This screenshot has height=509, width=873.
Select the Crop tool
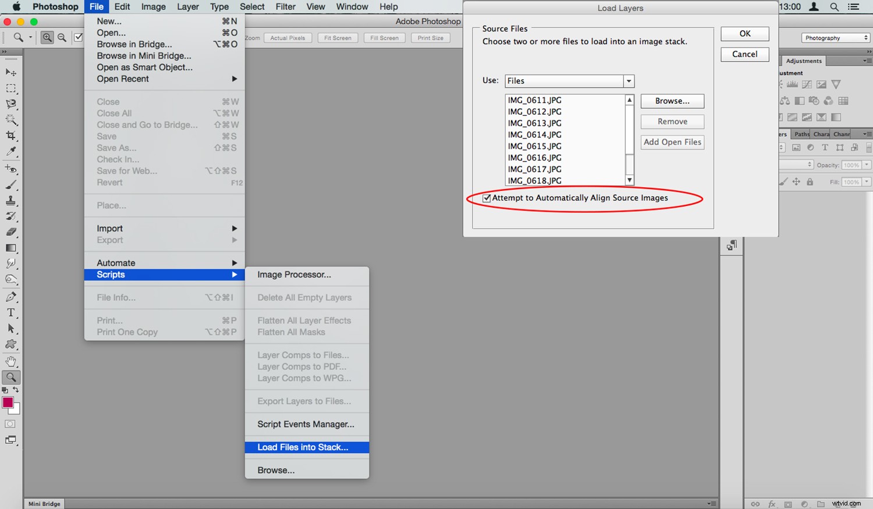(x=11, y=135)
